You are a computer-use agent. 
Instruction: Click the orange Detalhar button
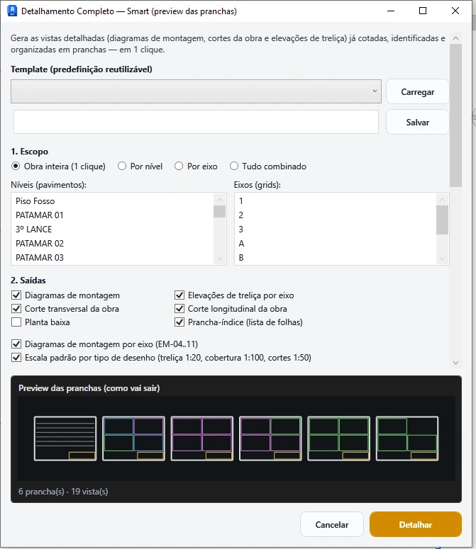click(416, 524)
